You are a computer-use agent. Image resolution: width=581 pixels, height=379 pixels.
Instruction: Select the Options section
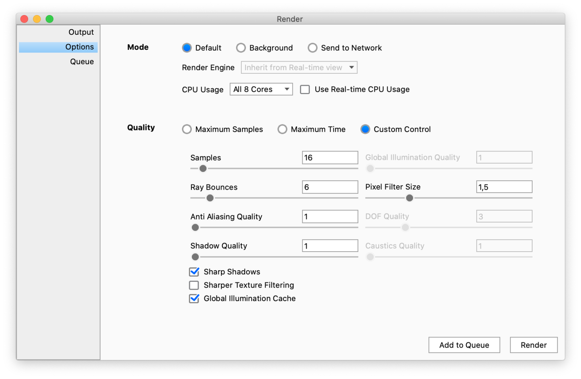tap(80, 47)
